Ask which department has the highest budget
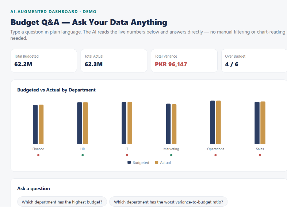The width and height of the screenshot is (287, 207). coord(62,202)
